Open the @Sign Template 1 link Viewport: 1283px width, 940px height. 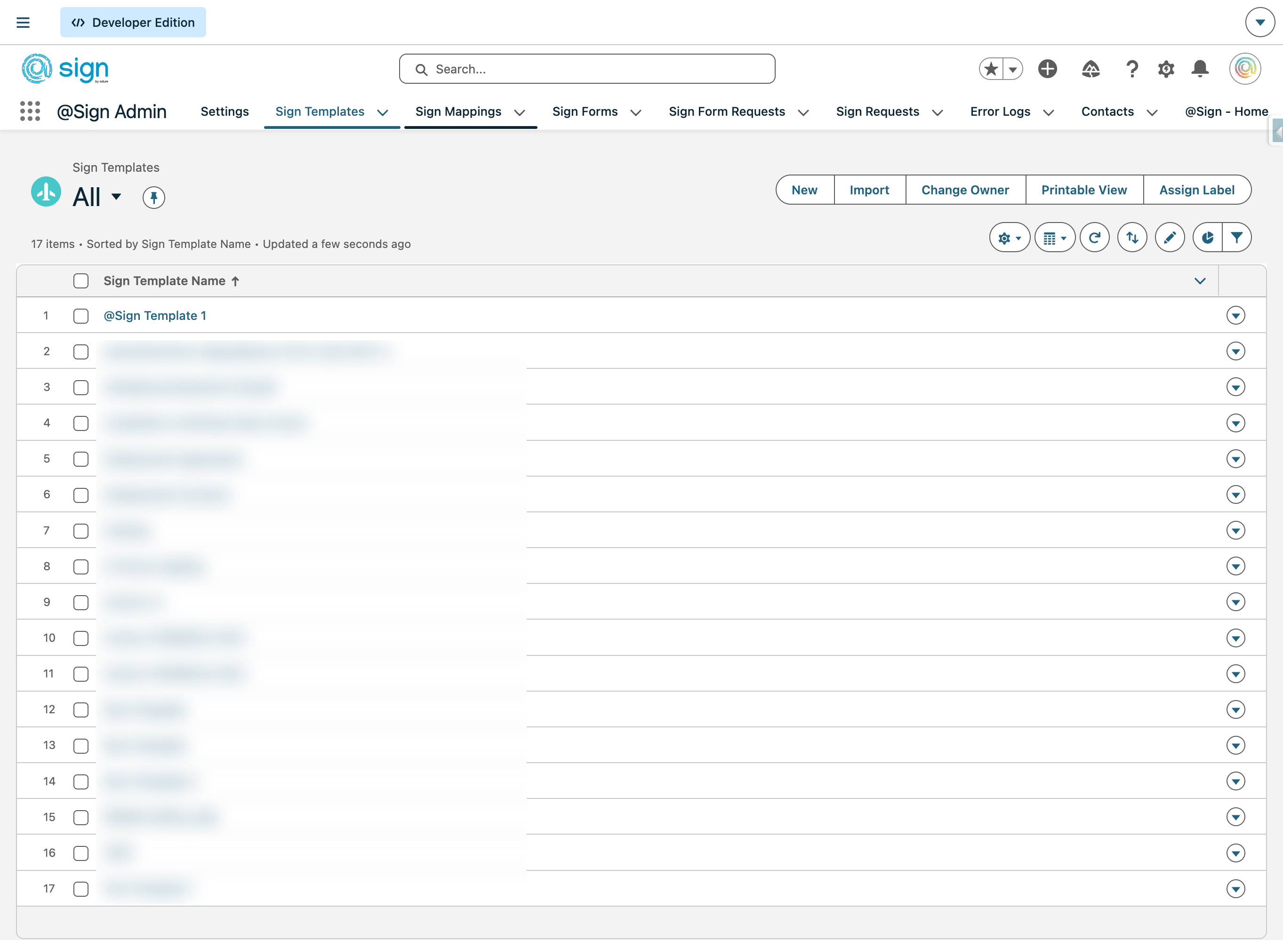(155, 316)
